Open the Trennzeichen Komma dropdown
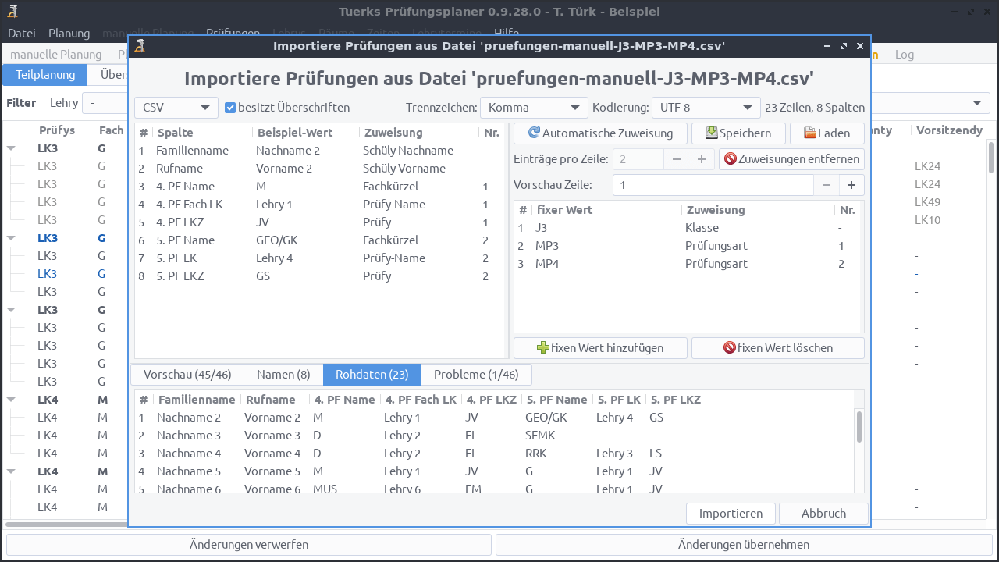Screen dimensions: 999x562 [534, 108]
